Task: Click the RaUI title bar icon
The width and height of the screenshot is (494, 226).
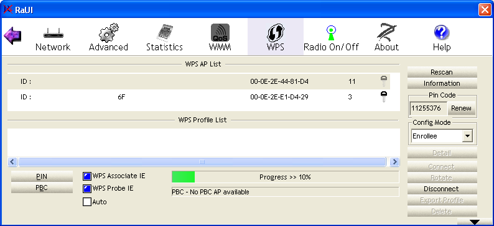Action: point(8,10)
